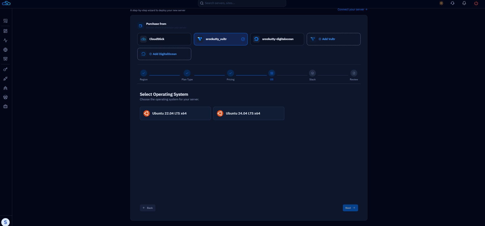Image resolution: width=485 pixels, height=226 pixels.
Task: Toggle the light theme sun icon
Action: (441, 3)
